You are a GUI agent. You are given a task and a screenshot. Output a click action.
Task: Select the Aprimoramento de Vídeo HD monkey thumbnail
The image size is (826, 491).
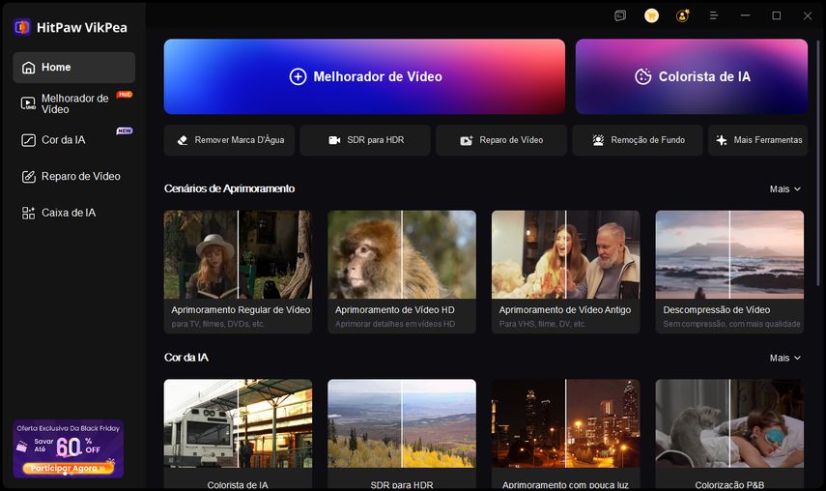tap(401, 255)
